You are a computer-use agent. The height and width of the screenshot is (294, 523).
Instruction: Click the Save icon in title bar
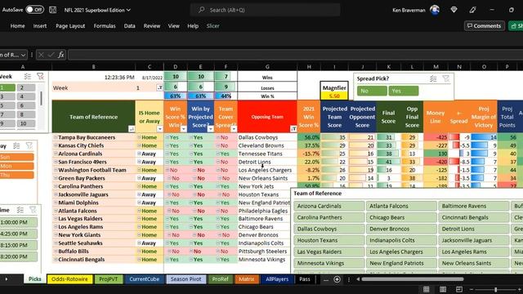tap(52, 10)
